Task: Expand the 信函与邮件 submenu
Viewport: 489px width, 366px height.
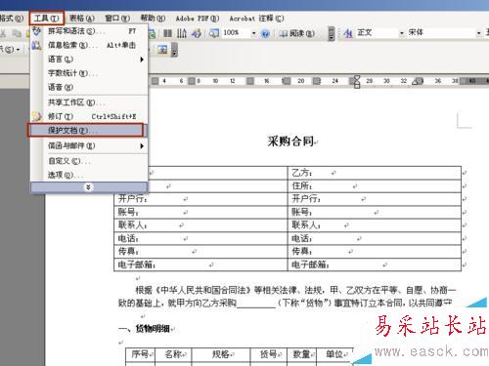Action: (89, 145)
